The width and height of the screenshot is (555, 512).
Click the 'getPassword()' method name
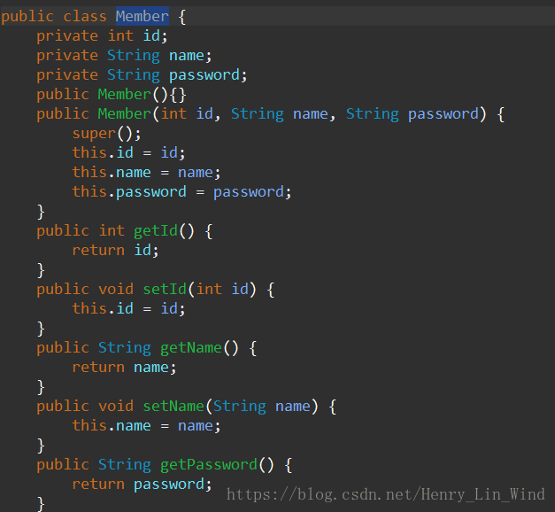pos(217,465)
